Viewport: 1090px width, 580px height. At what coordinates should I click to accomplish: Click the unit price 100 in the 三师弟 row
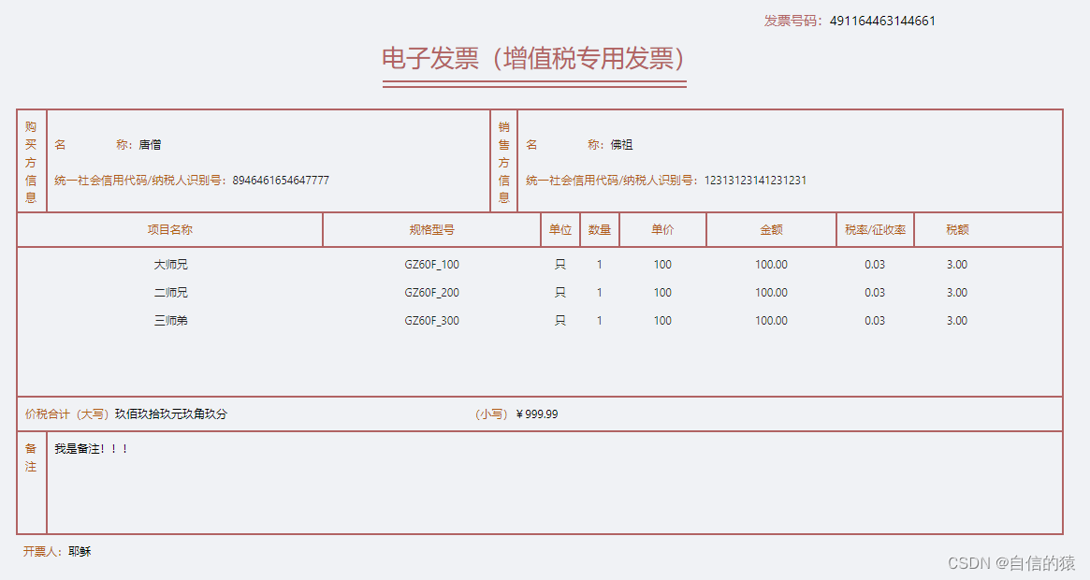(662, 321)
